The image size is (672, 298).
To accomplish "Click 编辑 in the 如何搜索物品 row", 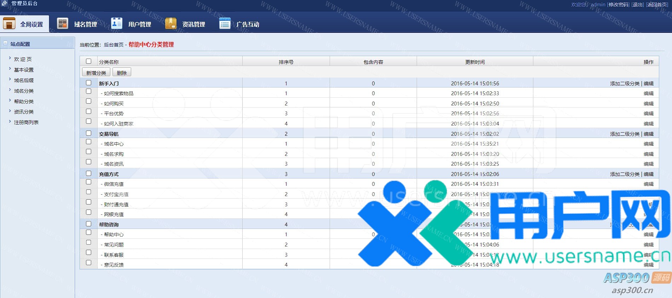I will point(649,93).
